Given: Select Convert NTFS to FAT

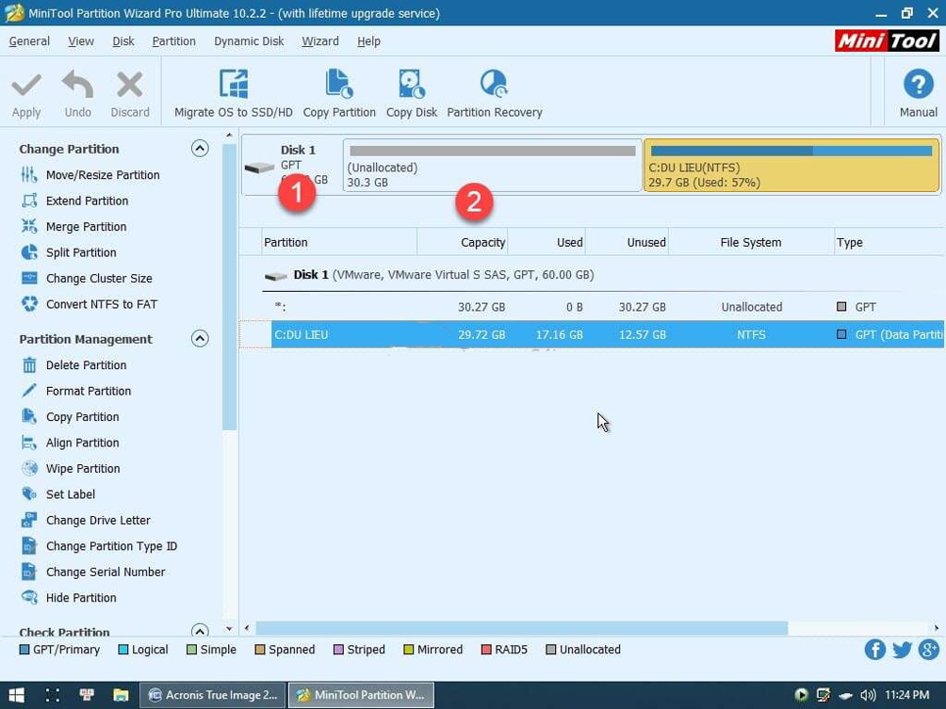Looking at the screenshot, I should click(102, 304).
